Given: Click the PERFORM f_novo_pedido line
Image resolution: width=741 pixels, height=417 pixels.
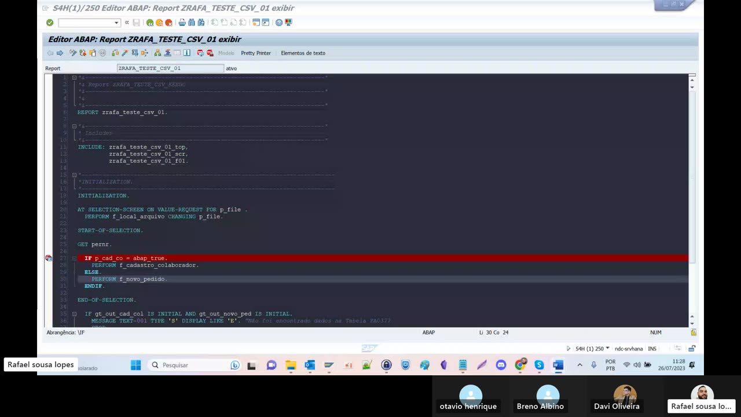Looking at the screenshot, I should click(129, 279).
